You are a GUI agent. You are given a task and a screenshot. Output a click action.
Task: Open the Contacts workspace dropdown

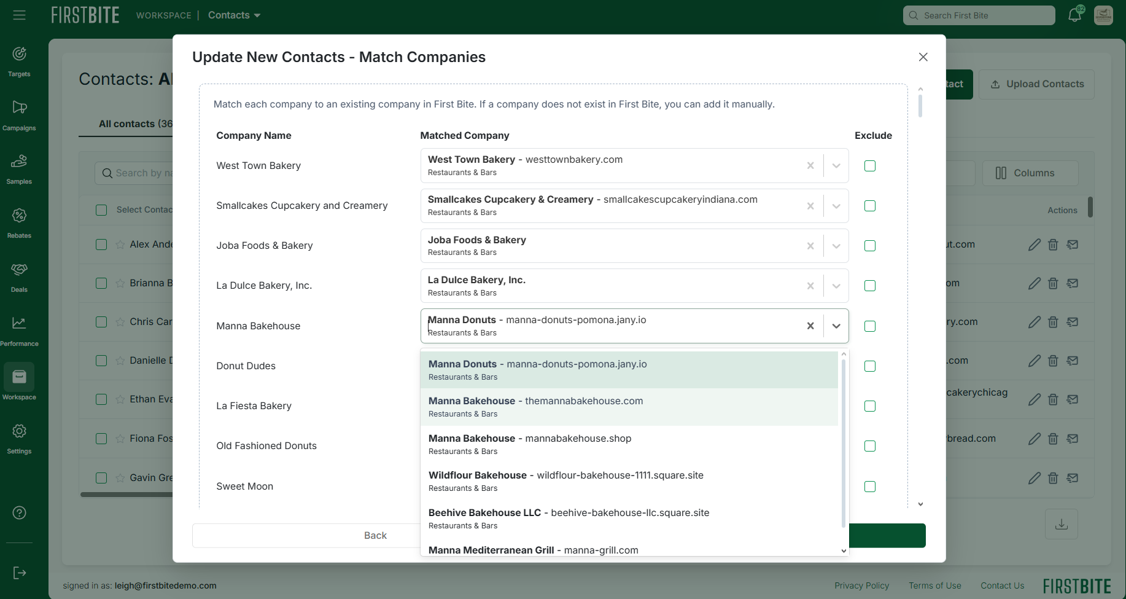click(234, 15)
